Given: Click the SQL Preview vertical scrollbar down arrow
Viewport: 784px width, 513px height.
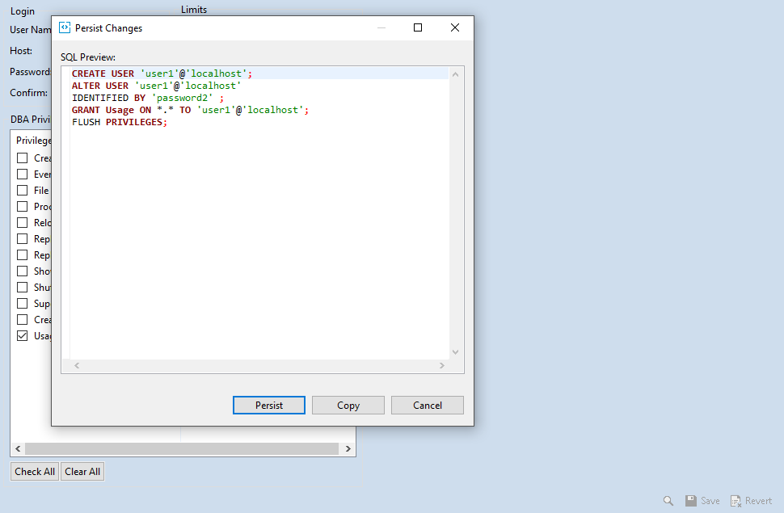Looking at the screenshot, I should pos(455,351).
